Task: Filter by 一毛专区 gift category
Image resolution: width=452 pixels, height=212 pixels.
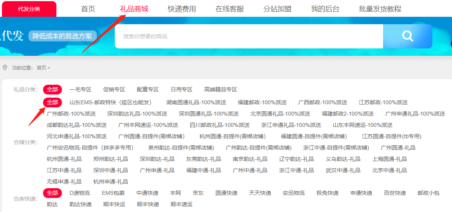Action: [80, 90]
